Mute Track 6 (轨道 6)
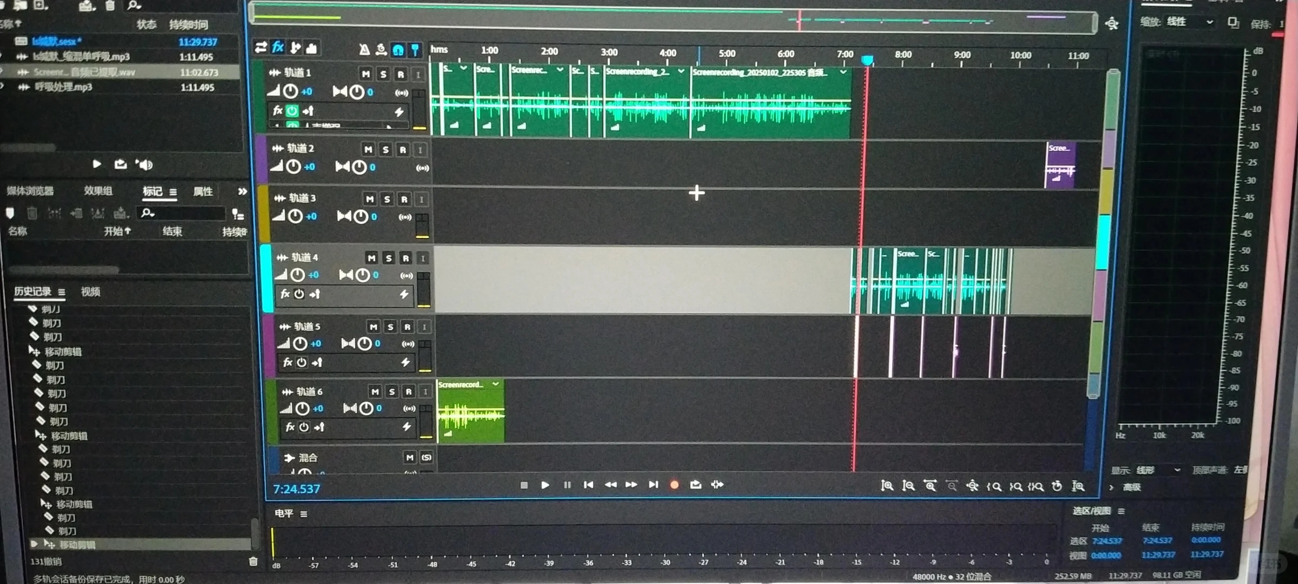 [x=375, y=391]
